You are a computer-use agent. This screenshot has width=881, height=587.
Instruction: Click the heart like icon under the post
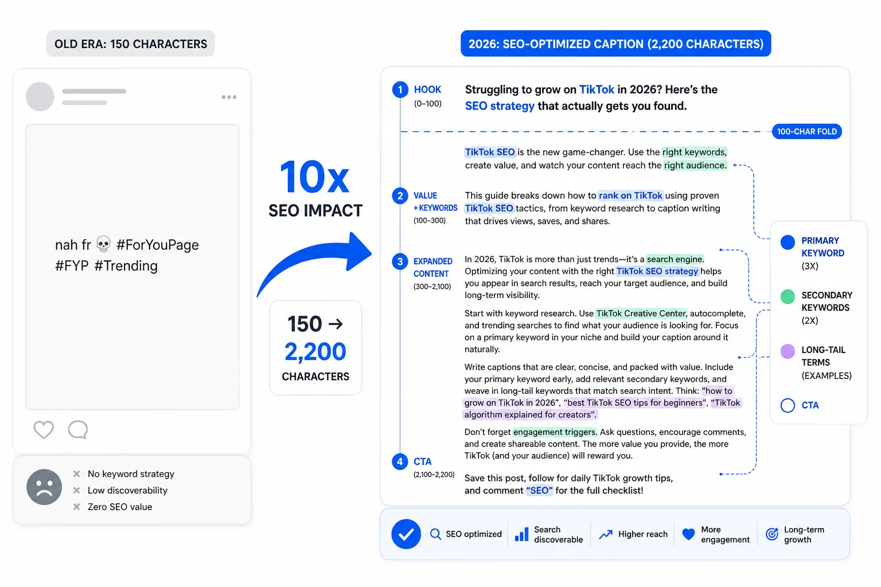[44, 429]
